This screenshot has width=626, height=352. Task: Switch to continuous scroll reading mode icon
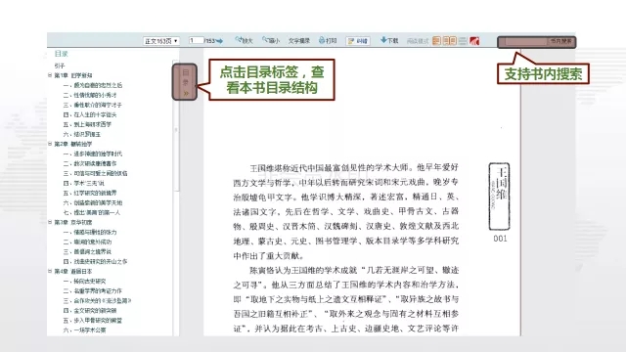coord(463,41)
